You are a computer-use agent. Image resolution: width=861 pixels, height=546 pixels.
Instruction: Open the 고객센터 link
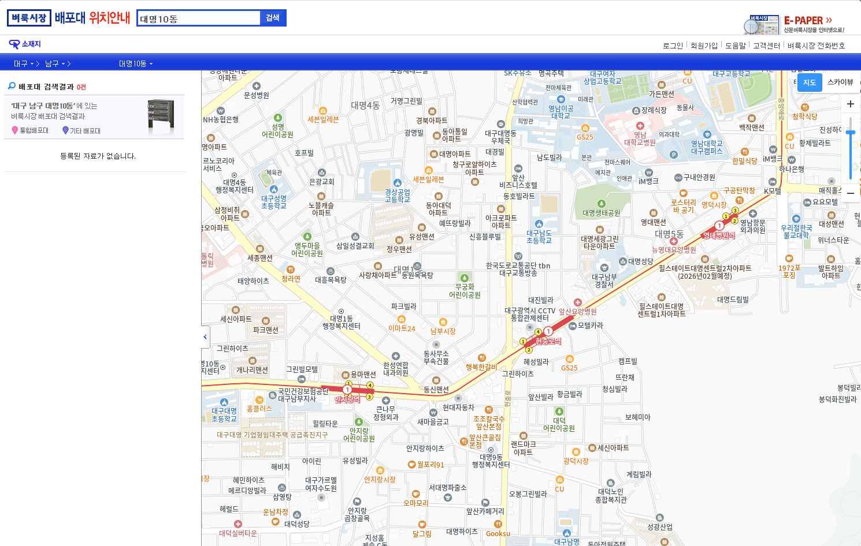(766, 46)
